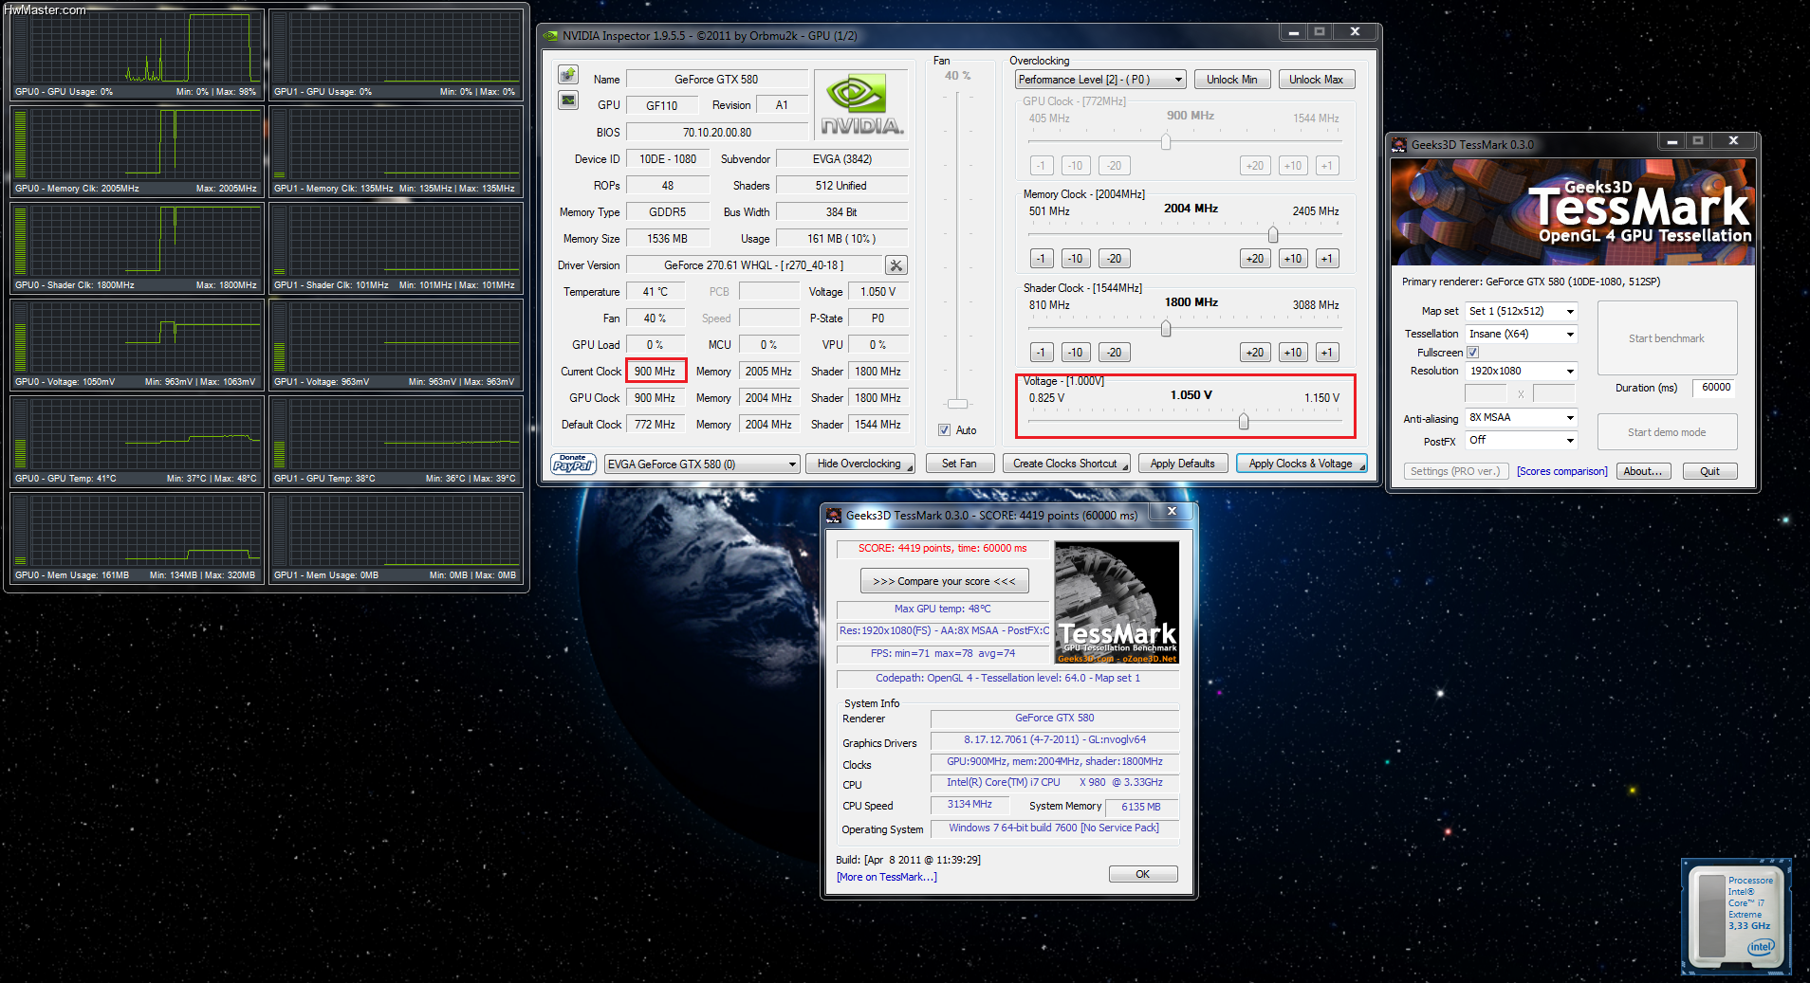Click the More on TessMark link
The height and width of the screenshot is (983, 1810).
886,877
